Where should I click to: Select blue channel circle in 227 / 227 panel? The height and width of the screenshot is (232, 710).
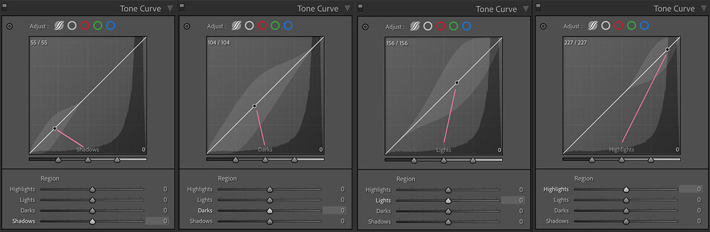pyautogui.click(x=644, y=26)
